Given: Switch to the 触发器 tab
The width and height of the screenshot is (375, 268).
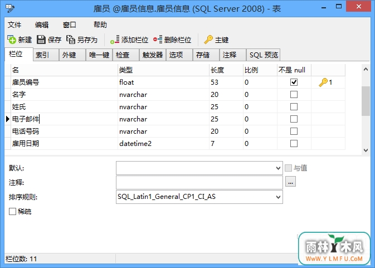Looking at the screenshot, I should tap(153, 55).
